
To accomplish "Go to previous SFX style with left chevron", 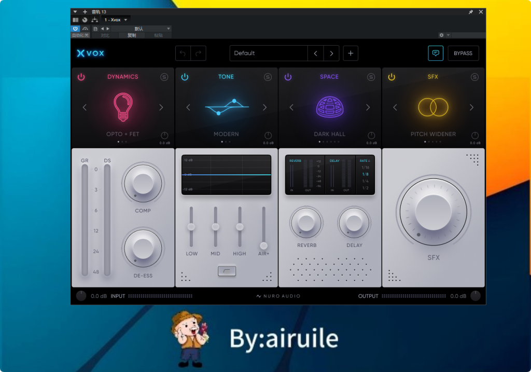I will [x=395, y=107].
